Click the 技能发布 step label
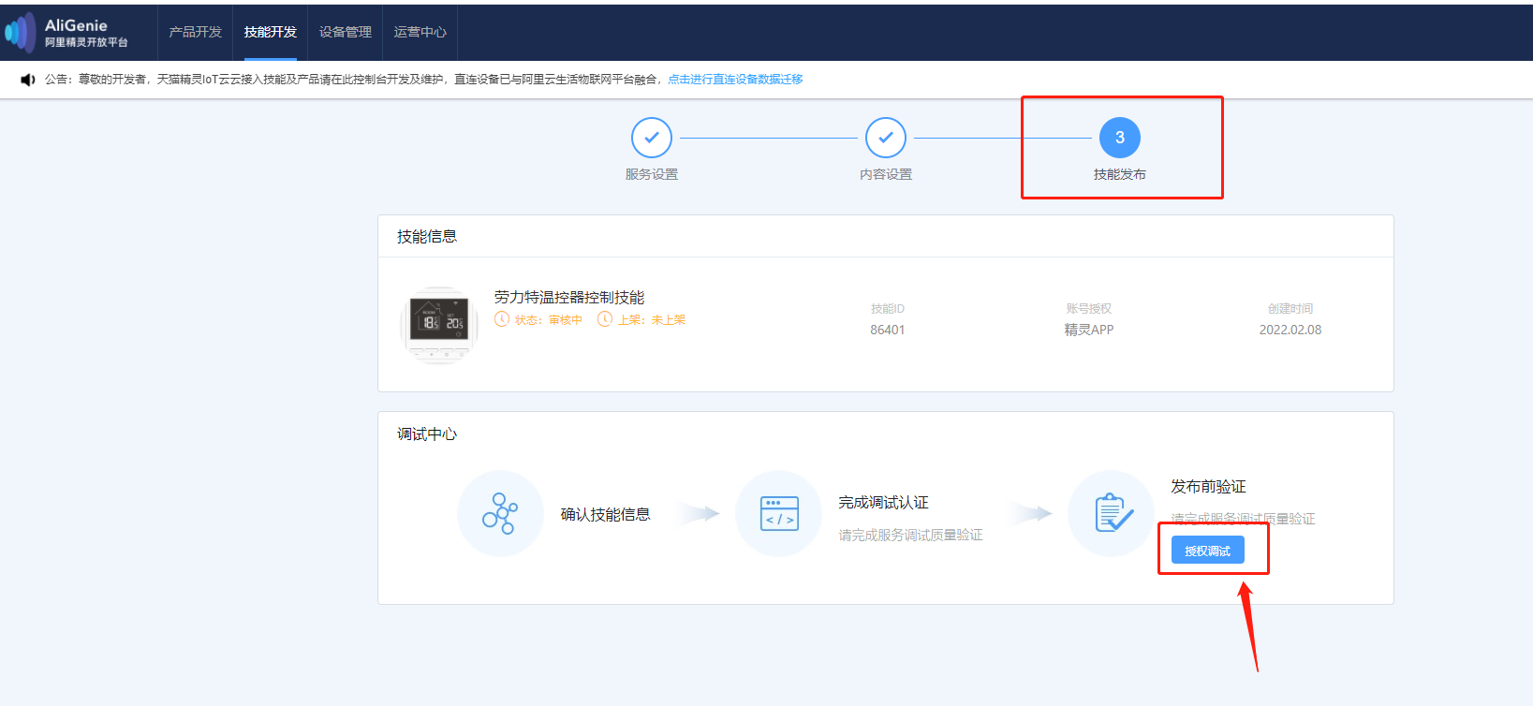The width and height of the screenshot is (1533, 706). (x=1120, y=174)
